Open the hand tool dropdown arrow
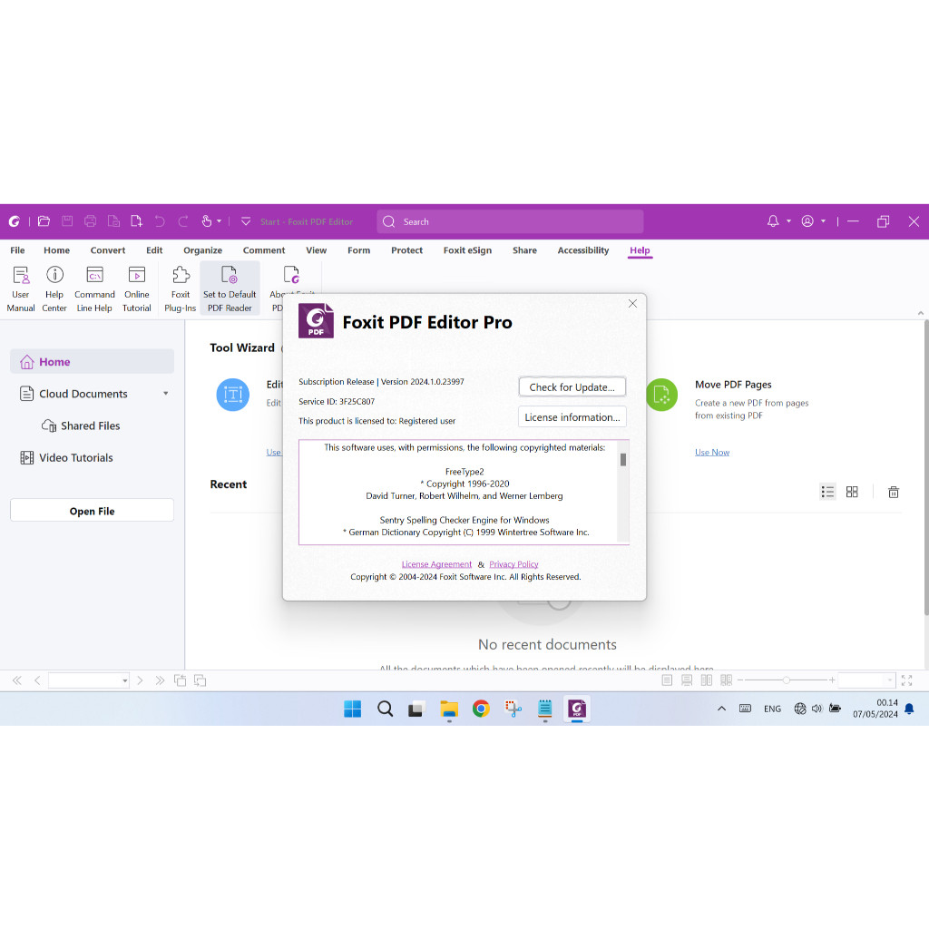Image resolution: width=929 pixels, height=929 pixels. (220, 220)
